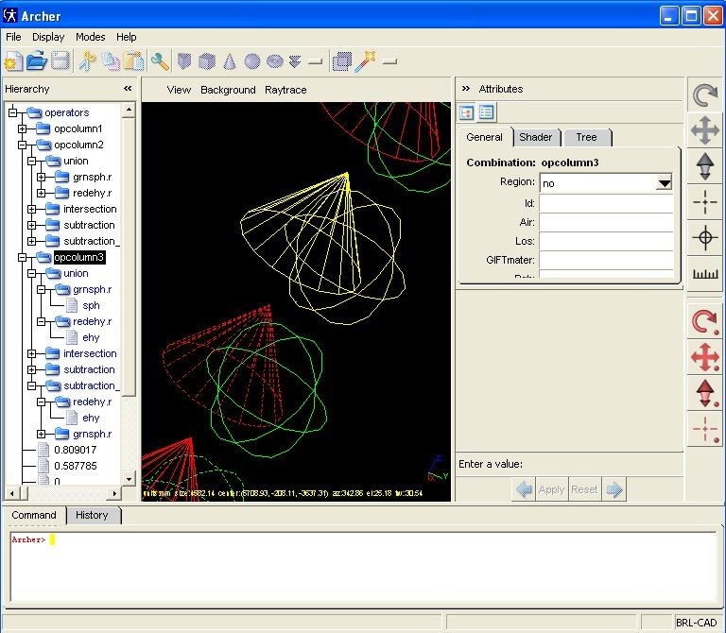
Task: Select the red Scale object tool
Action: pyautogui.click(x=704, y=393)
